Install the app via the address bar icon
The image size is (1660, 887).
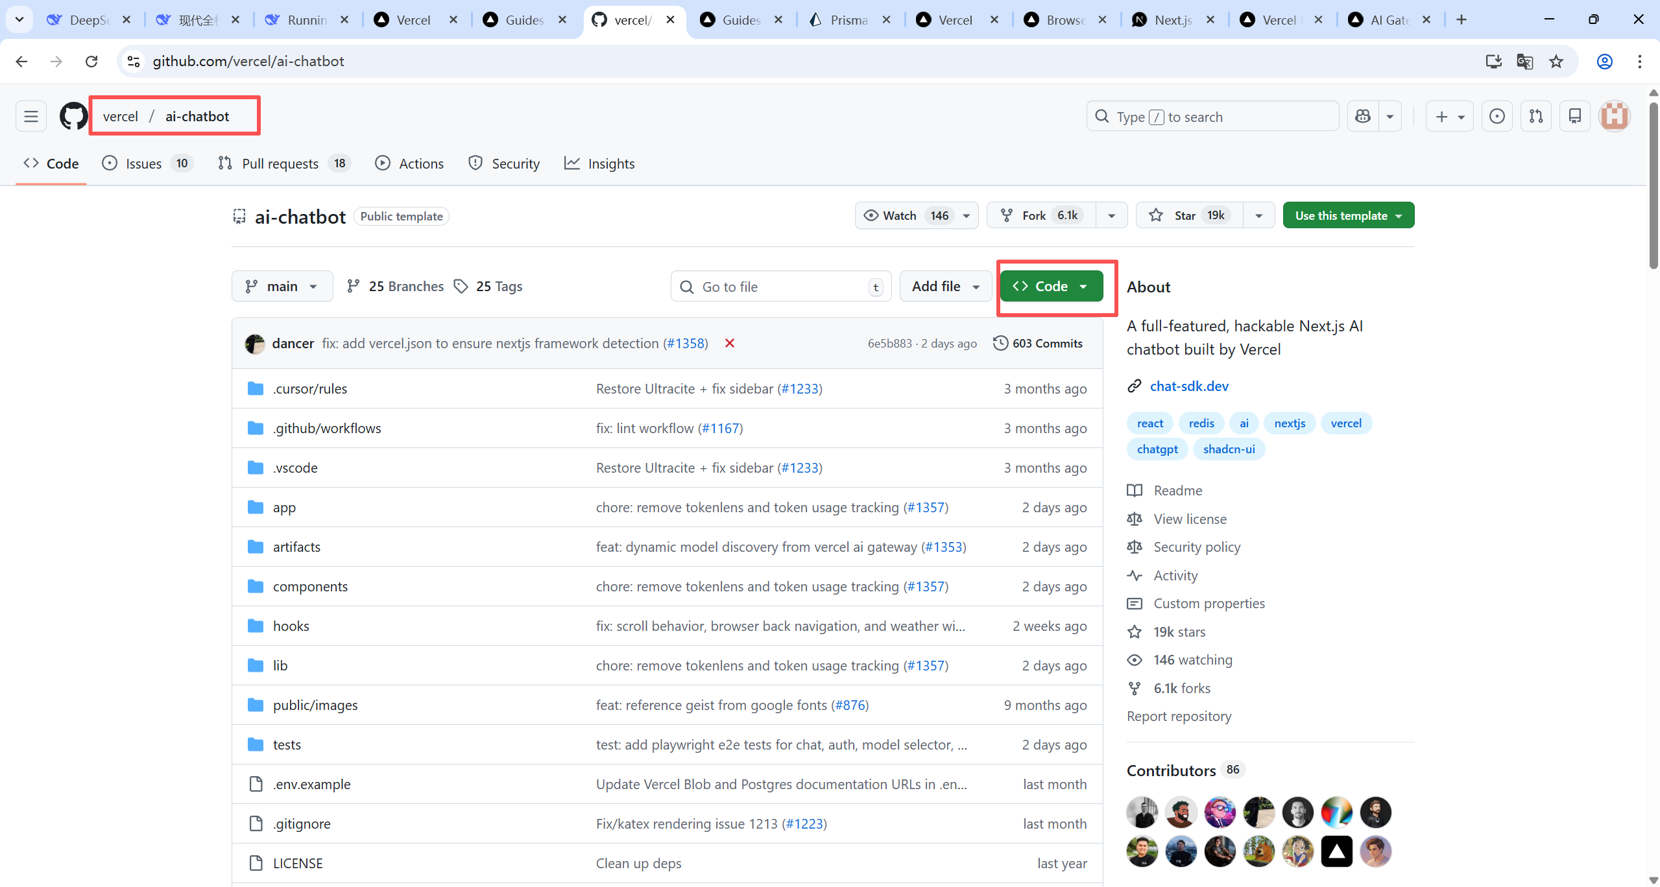point(1494,62)
